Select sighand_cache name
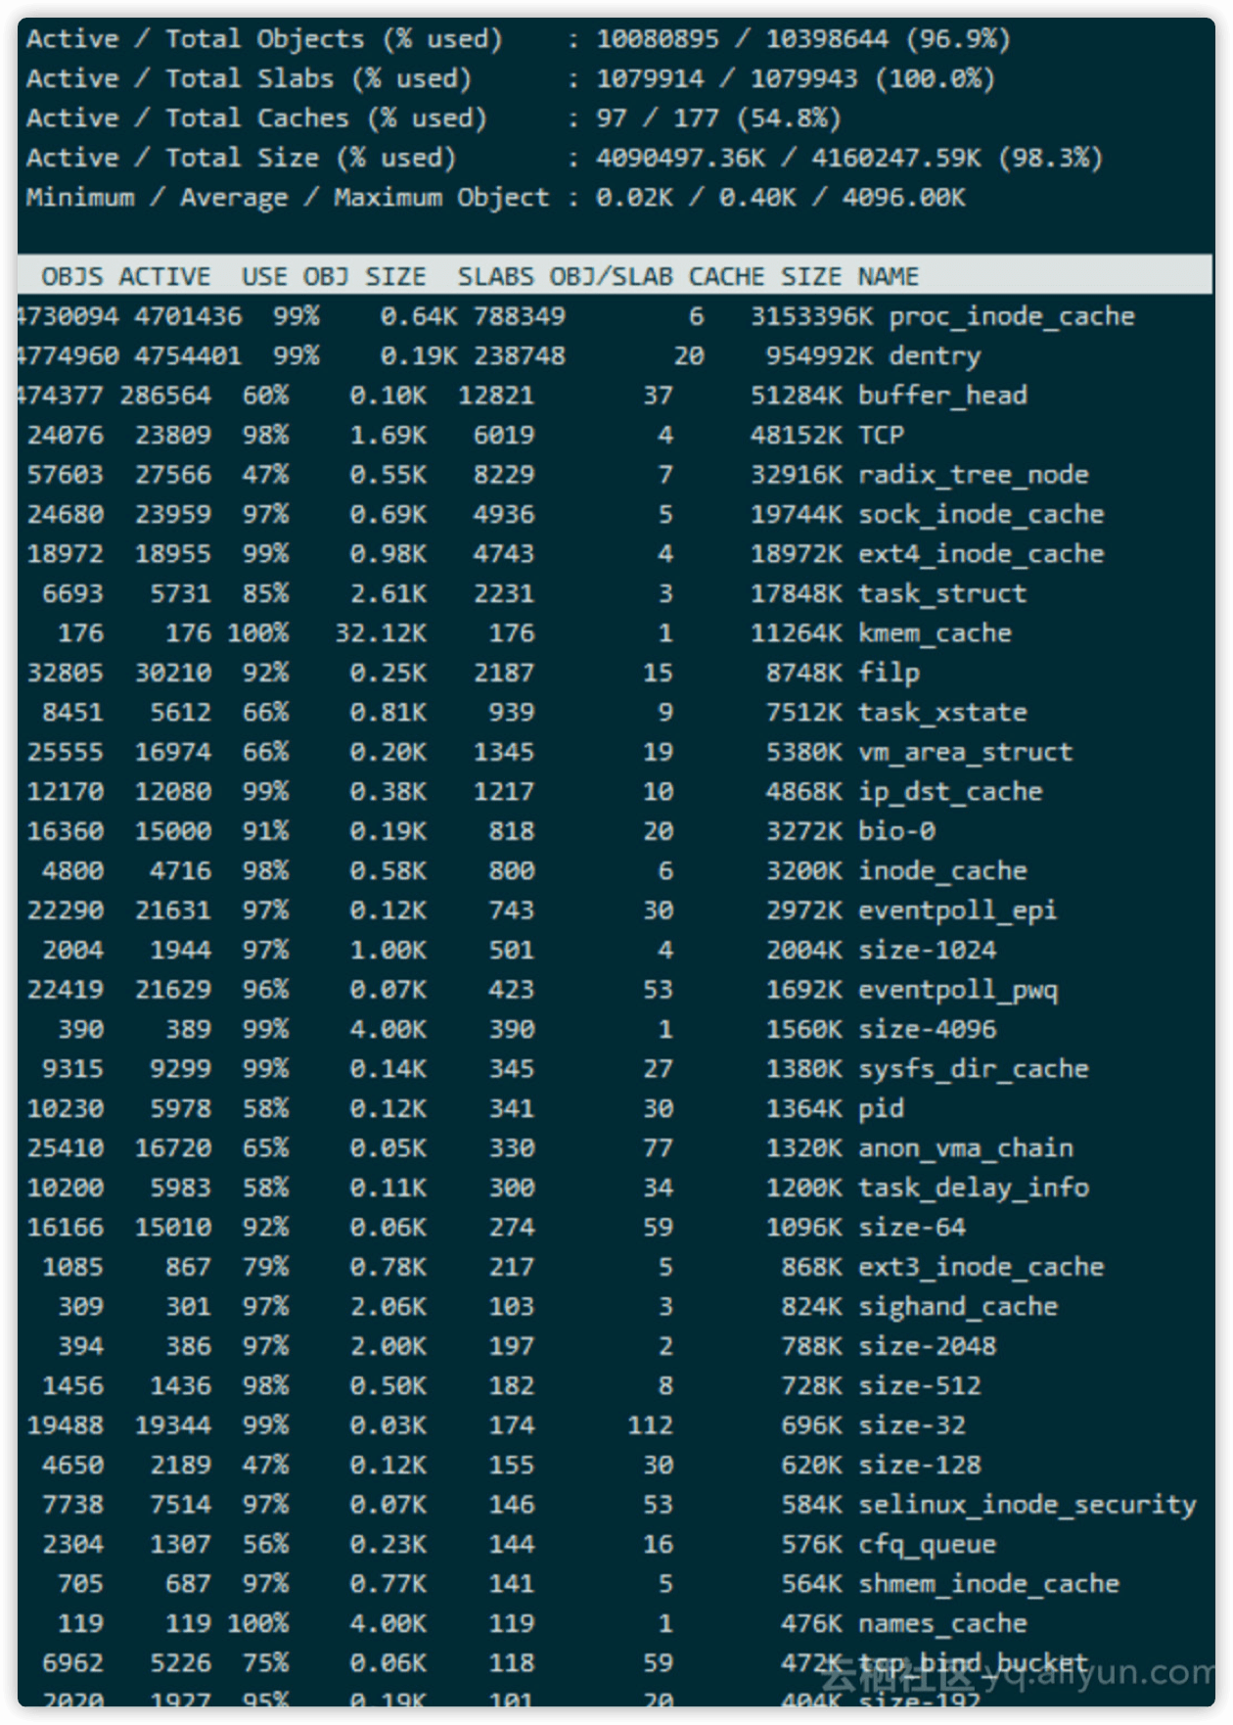Image resolution: width=1233 pixels, height=1725 pixels. (x=957, y=1307)
